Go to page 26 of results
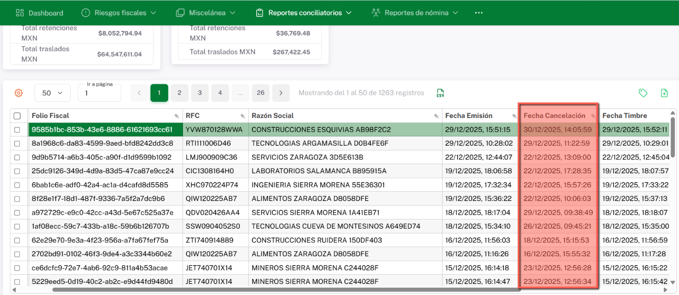This screenshot has height=295, width=679. point(260,93)
